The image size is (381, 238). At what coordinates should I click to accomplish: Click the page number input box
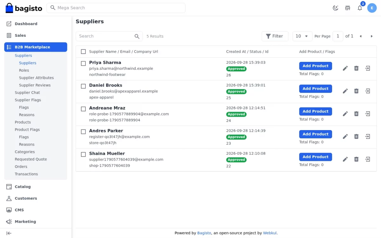pyautogui.click(x=338, y=36)
